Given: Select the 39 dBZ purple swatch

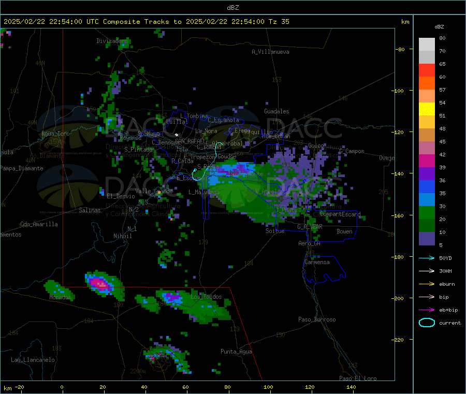Looking at the screenshot, I should pyautogui.click(x=427, y=174).
